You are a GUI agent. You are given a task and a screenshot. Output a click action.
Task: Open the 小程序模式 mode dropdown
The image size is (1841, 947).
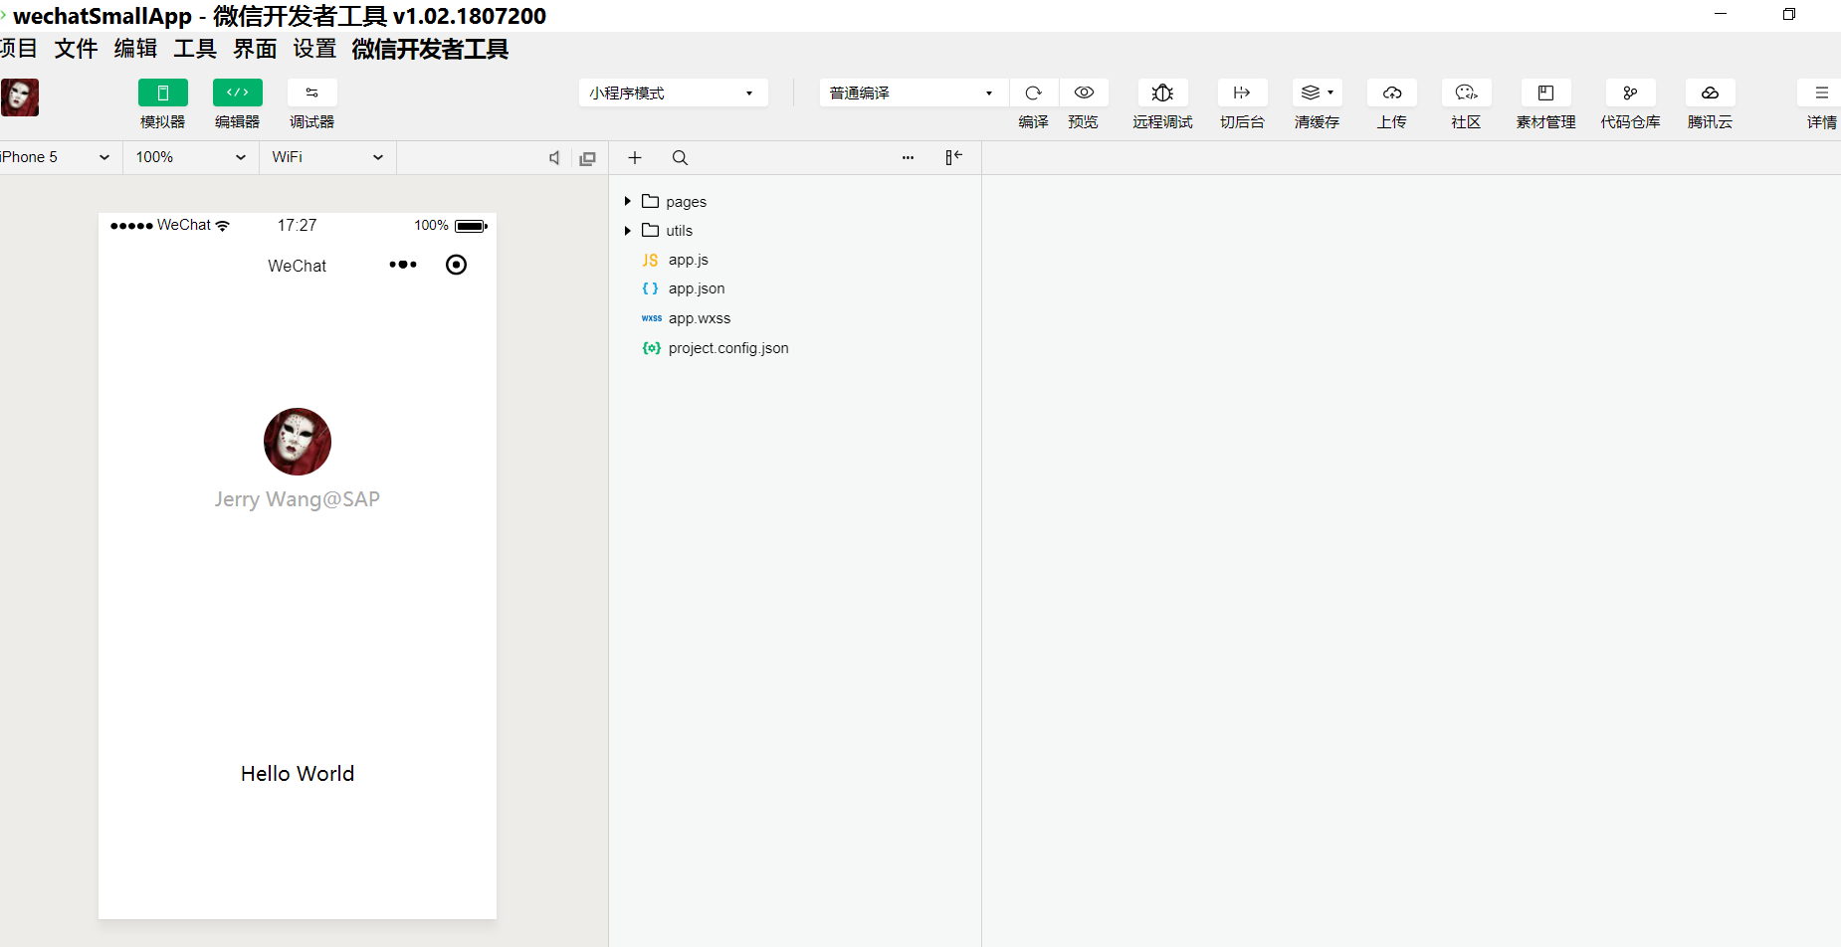pyautogui.click(x=674, y=93)
